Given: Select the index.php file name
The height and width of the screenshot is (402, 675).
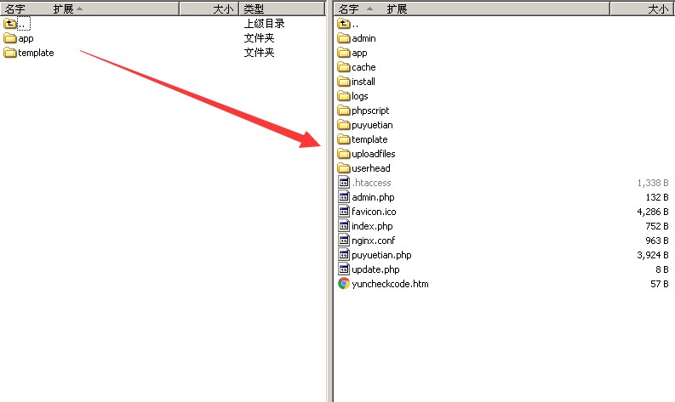Looking at the screenshot, I should 372,226.
